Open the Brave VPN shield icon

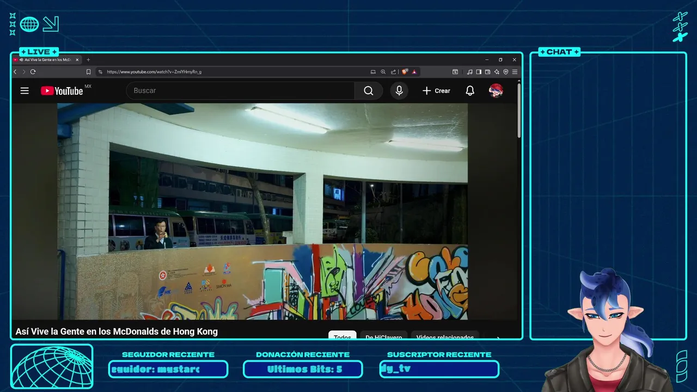(x=505, y=72)
